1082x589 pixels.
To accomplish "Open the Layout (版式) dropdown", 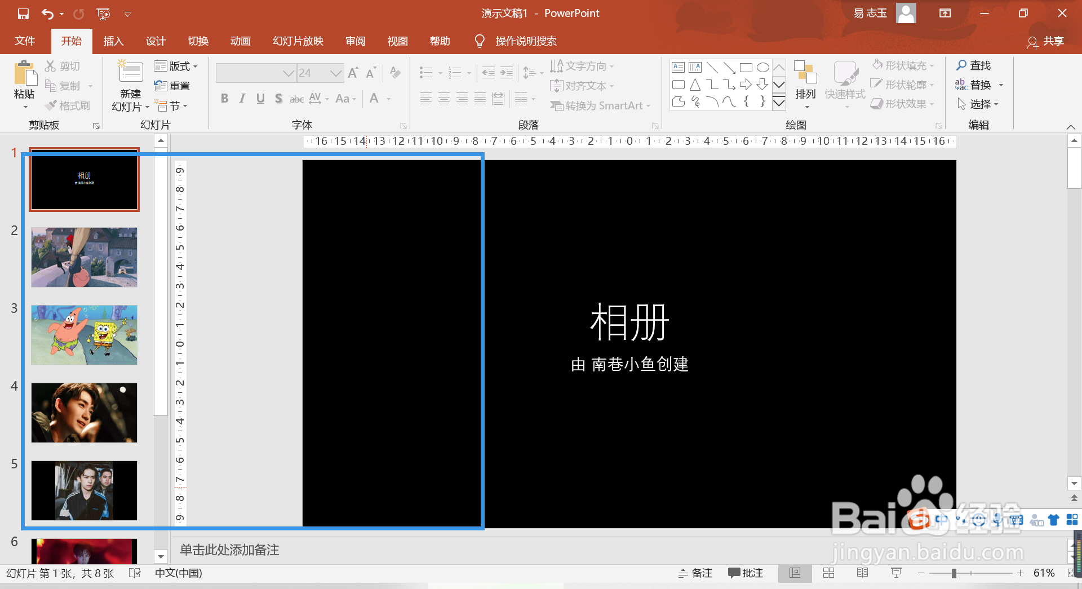I will [176, 66].
